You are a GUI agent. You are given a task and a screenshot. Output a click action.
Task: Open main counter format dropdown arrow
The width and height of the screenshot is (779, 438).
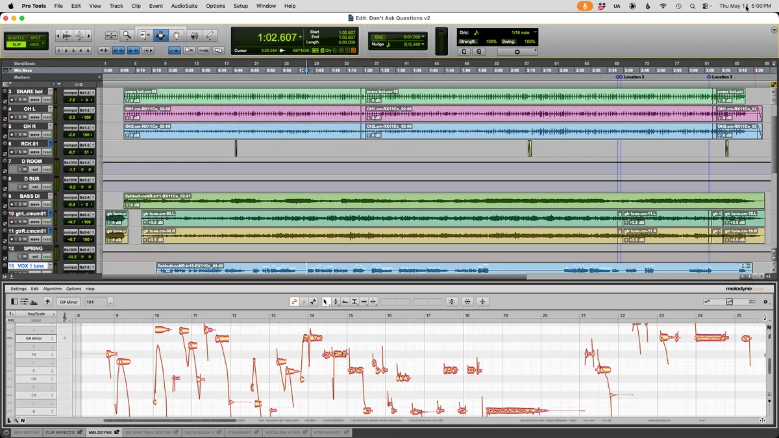coord(300,38)
